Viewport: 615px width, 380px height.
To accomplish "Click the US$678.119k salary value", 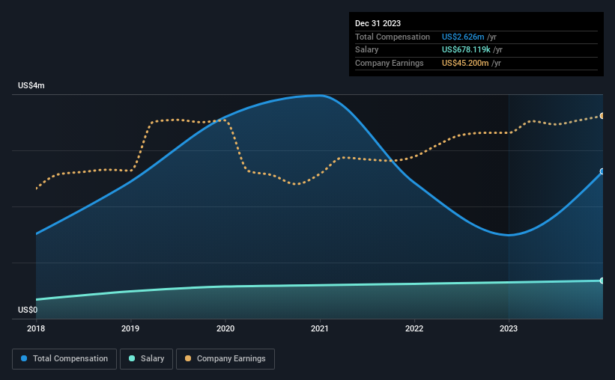I will click(x=466, y=50).
